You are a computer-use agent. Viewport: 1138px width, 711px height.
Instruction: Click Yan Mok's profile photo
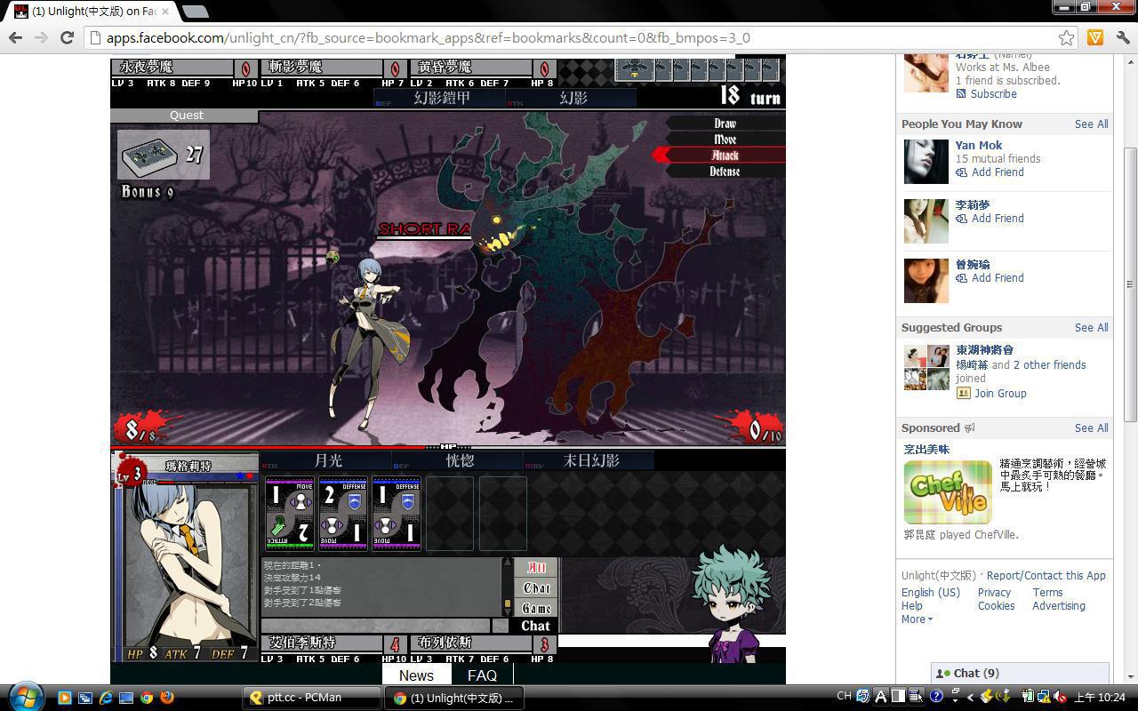(926, 162)
